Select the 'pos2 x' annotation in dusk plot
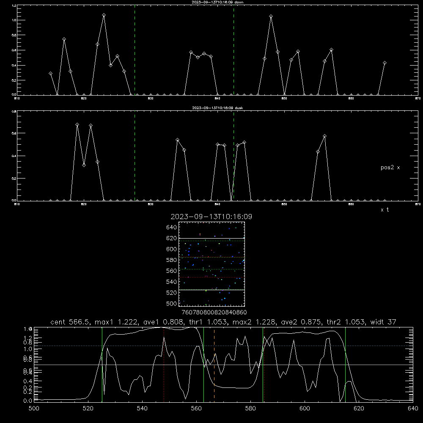This screenshot has height=423, width=423. (x=390, y=168)
